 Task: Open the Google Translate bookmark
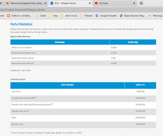[106, 16]
